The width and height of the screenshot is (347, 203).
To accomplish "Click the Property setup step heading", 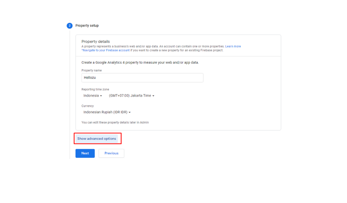I will pos(87,26).
